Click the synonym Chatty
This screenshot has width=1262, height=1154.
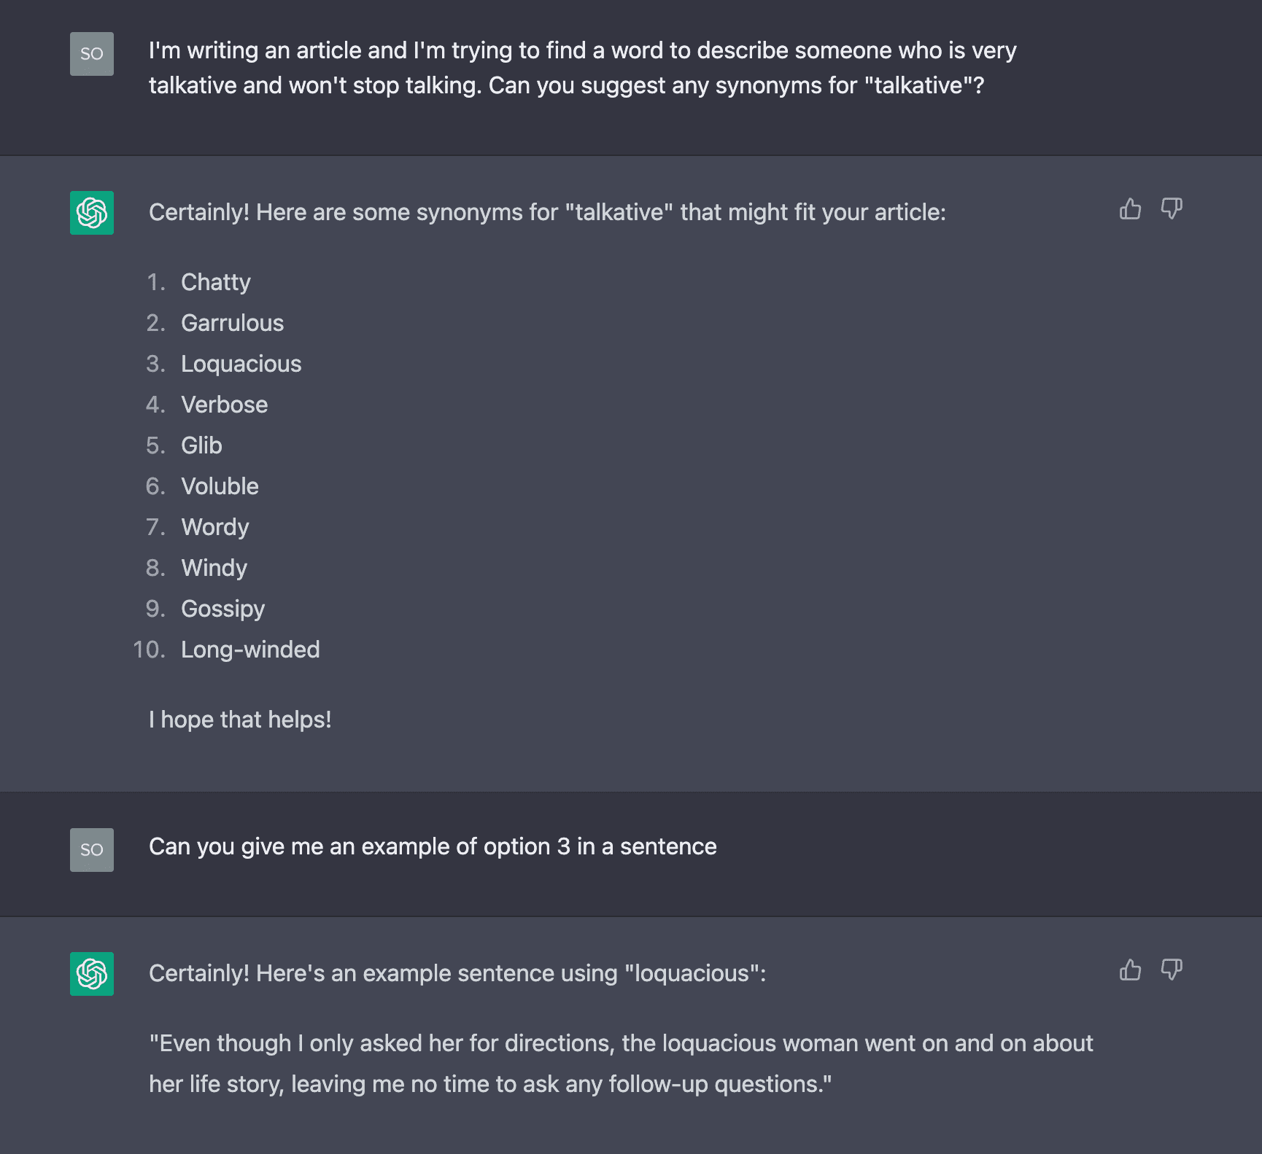click(216, 282)
